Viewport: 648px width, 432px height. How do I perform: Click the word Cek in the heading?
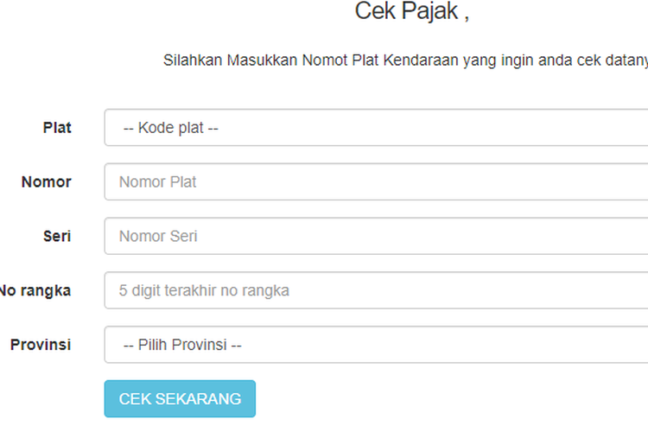376,12
